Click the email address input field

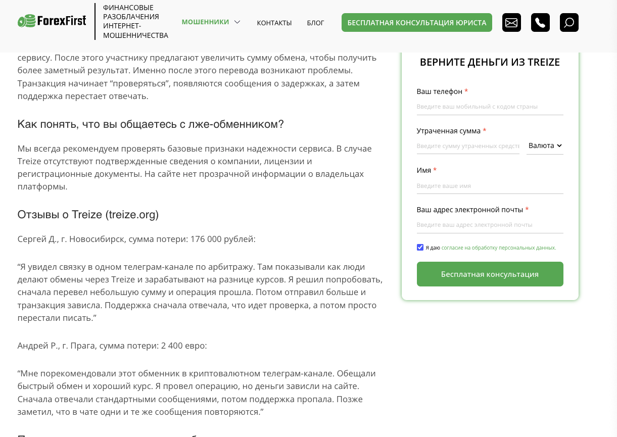coord(489,225)
